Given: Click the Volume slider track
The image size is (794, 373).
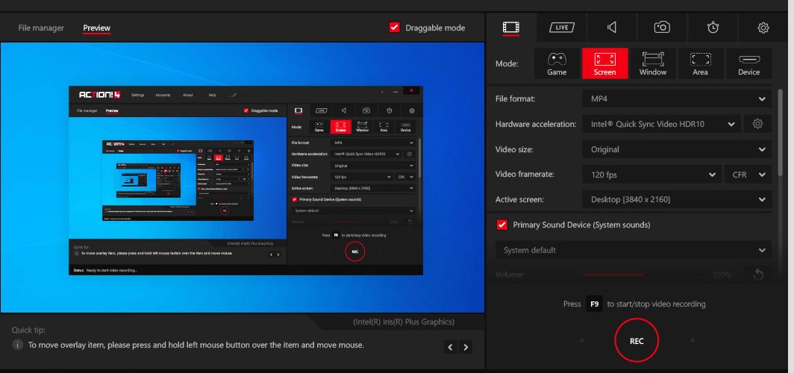Looking at the screenshot, I should [645, 275].
